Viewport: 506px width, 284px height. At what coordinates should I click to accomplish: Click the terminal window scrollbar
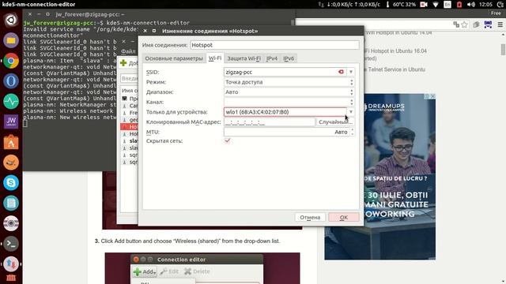pos(293,23)
